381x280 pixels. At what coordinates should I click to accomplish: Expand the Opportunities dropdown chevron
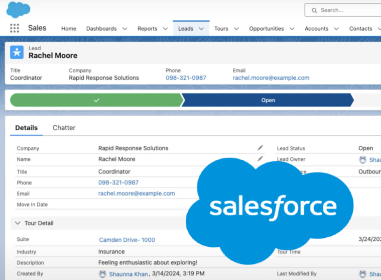tap(292, 29)
